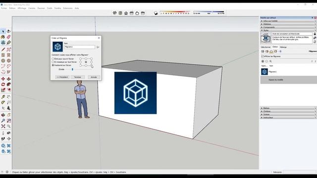The width and height of the screenshot is (317, 178).
Task: Activate the Orbit camera tool
Action: [x=3, y=115]
